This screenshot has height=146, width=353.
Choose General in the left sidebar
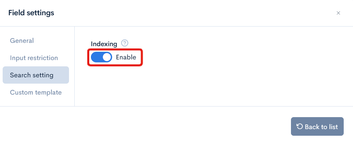click(22, 40)
